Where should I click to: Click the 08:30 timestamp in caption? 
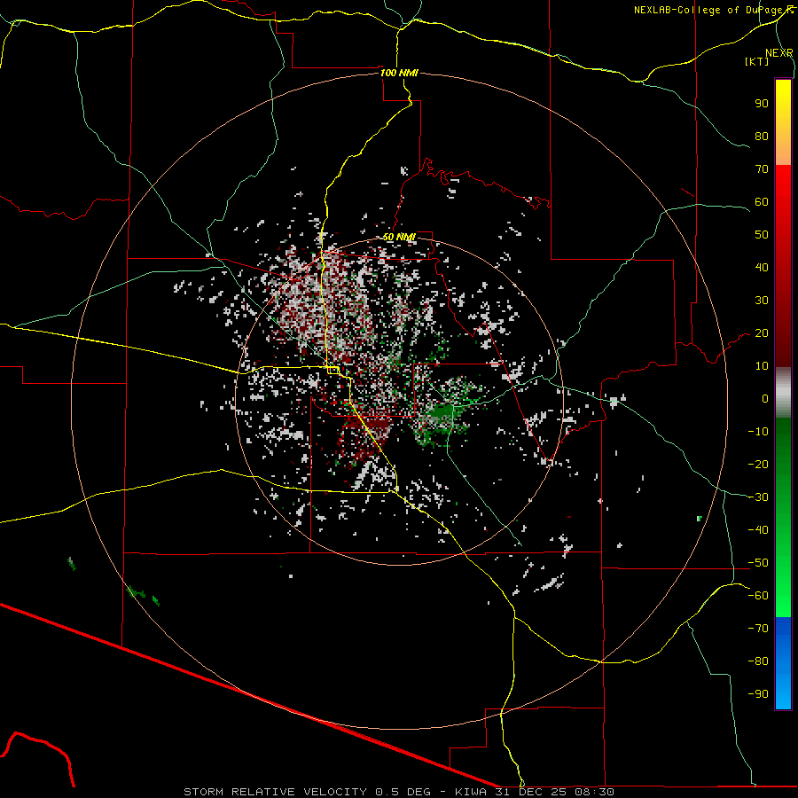point(594,792)
